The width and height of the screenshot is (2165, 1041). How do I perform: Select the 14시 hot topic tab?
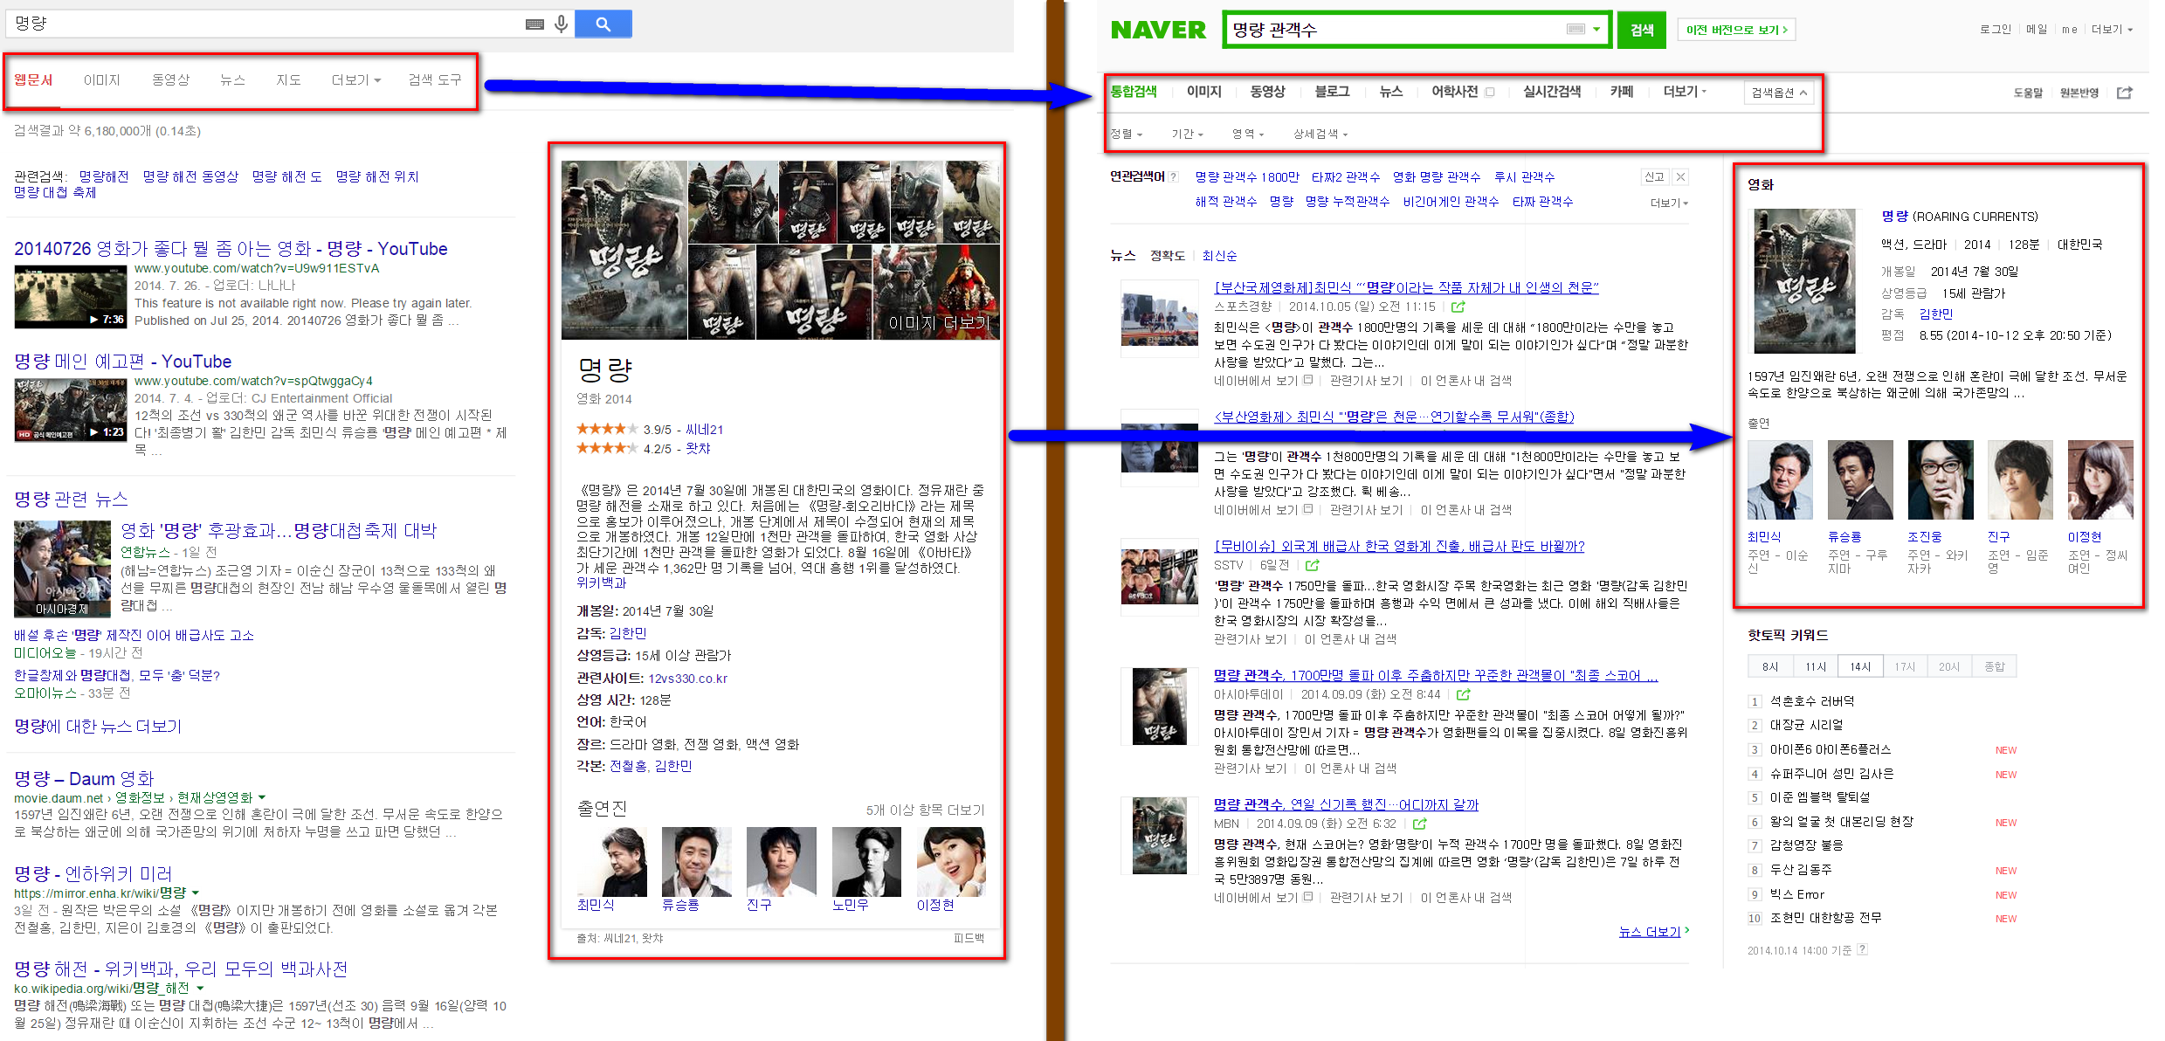click(x=1860, y=666)
